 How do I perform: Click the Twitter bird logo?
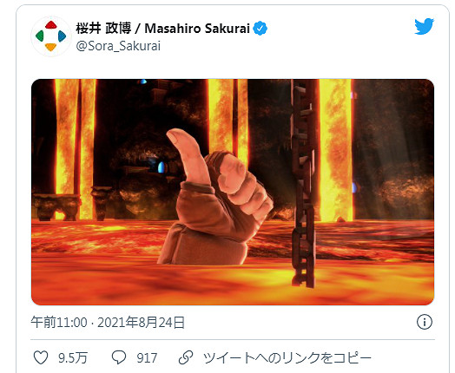pyautogui.click(x=424, y=26)
